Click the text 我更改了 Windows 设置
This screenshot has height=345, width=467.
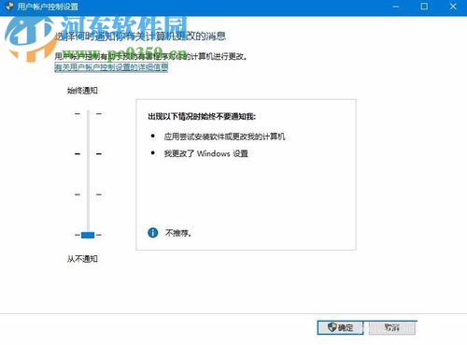(x=206, y=153)
